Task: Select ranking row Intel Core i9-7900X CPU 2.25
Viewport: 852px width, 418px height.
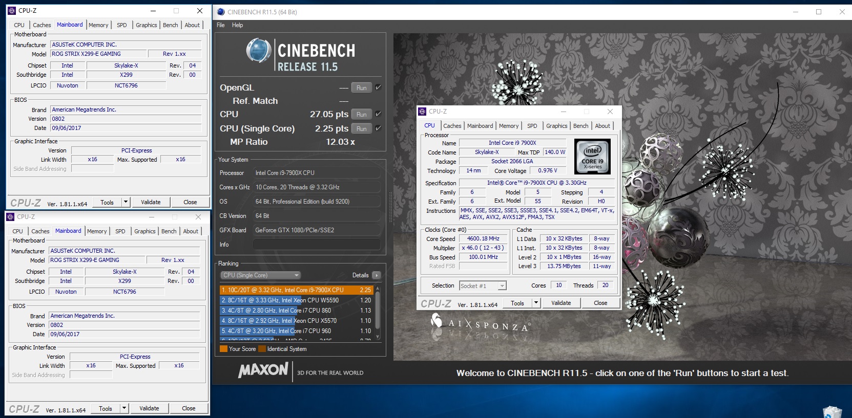Action: click(x=297, y=290)
